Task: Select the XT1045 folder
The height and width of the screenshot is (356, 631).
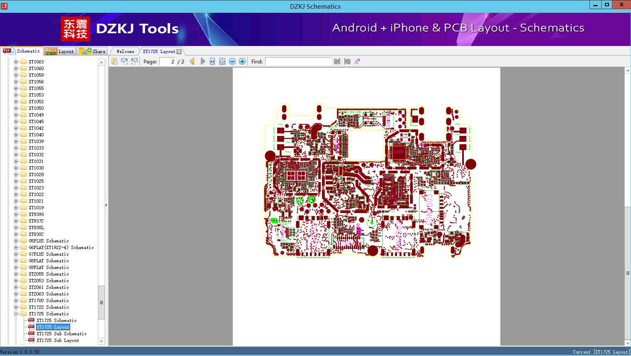Action: click(36, 121)
